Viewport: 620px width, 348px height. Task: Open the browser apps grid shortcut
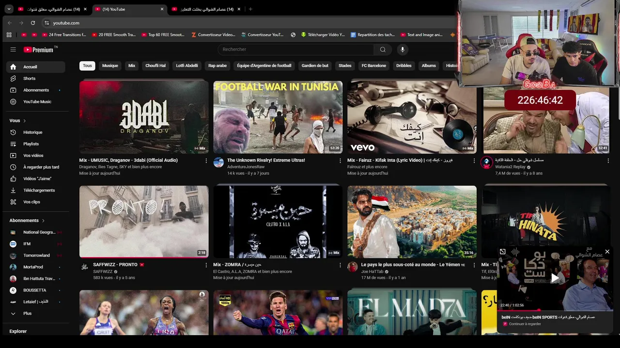click(9, 35)
